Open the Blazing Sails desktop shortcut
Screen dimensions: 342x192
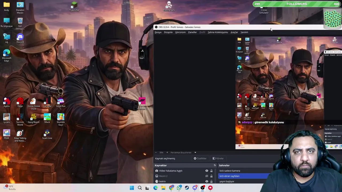169,6
